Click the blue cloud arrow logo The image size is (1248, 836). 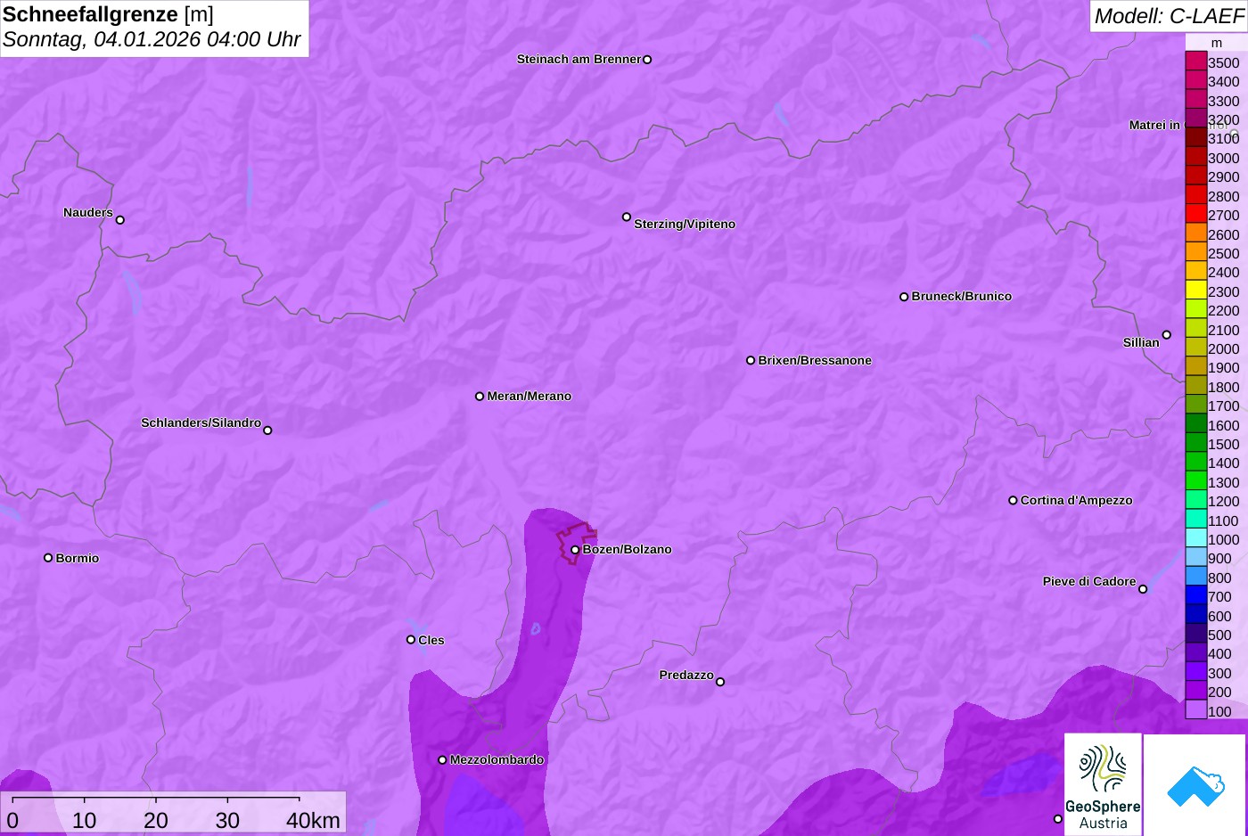1195,784
